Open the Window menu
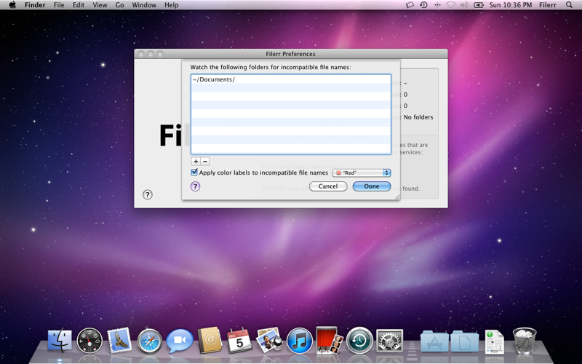 pyautogui.click(x=144, y=5)
